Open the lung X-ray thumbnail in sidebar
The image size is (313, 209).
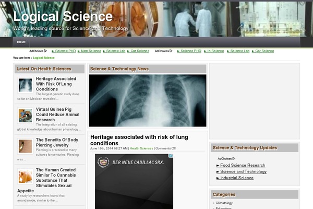[25, 85]
